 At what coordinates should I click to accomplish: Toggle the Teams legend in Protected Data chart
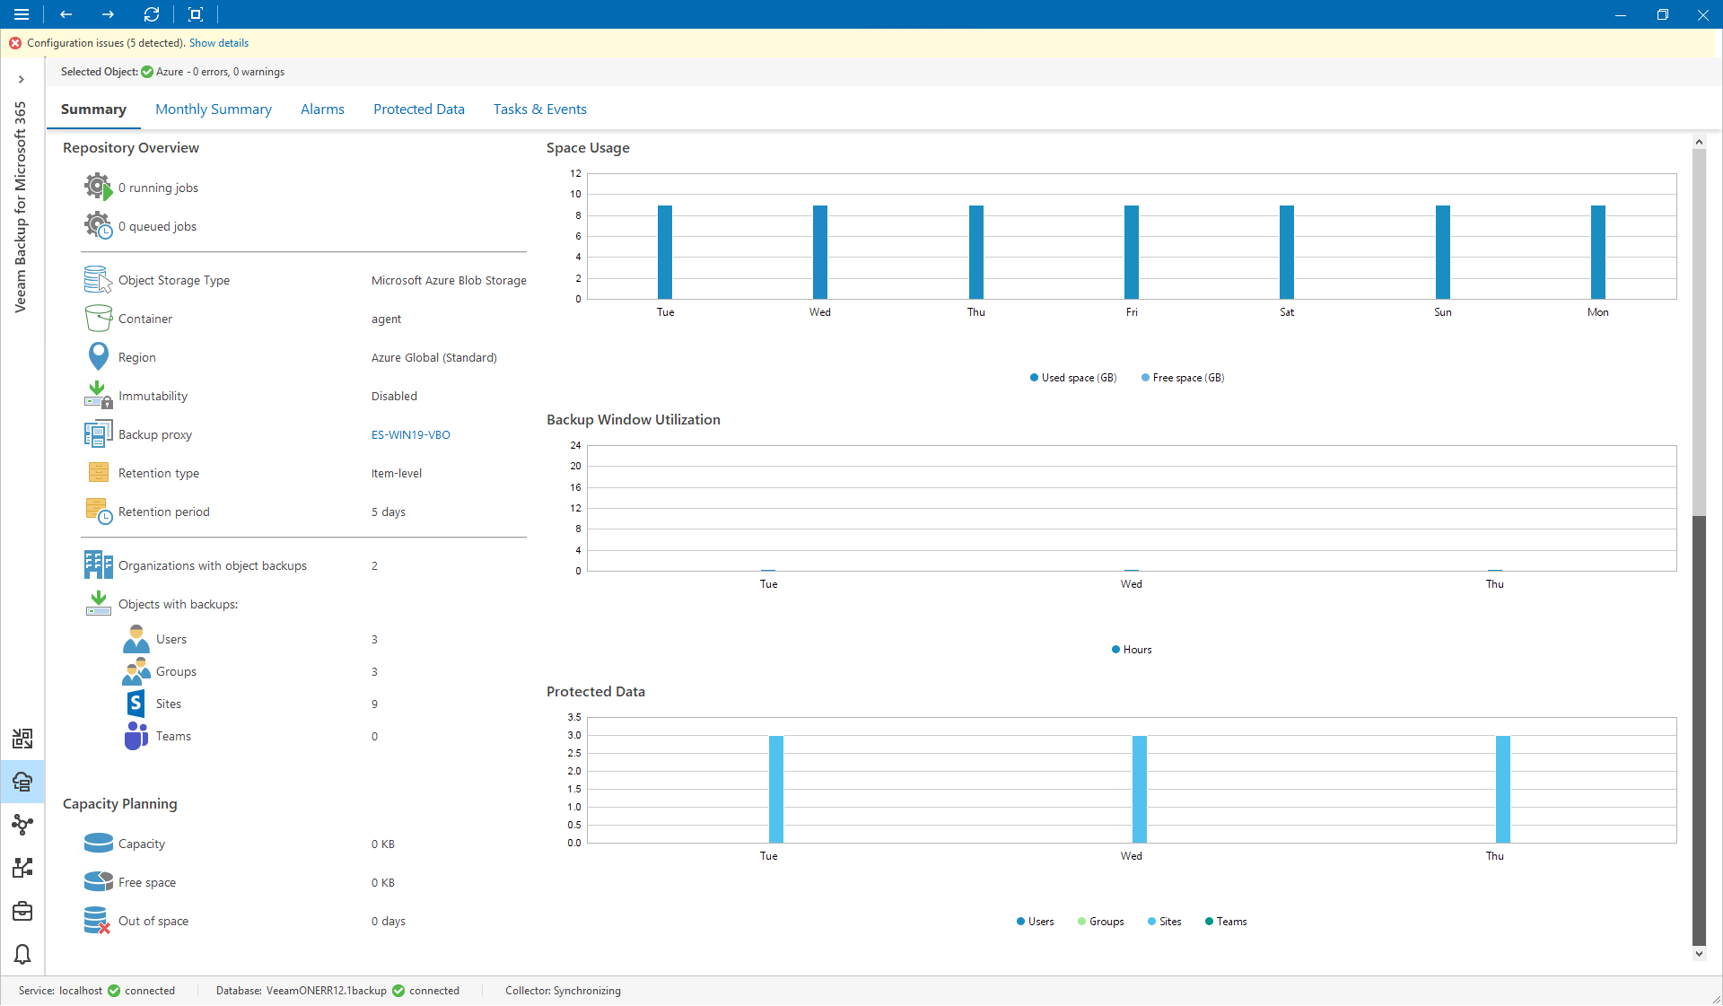tap(1226, 922)
